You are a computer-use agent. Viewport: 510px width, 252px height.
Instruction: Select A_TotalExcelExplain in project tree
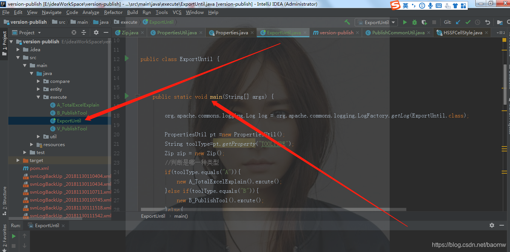point(78,105)
